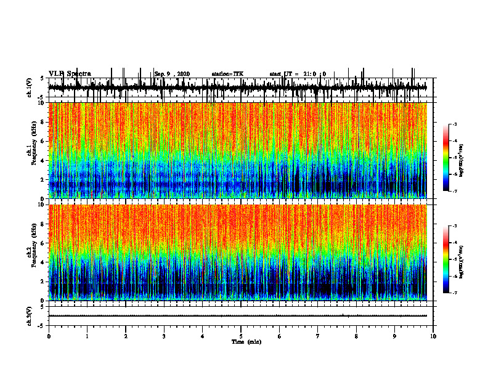Click time-axis tick label "10" at bottom right
The width and height of the screenshot is (488, 377).
tap(433, 336)
